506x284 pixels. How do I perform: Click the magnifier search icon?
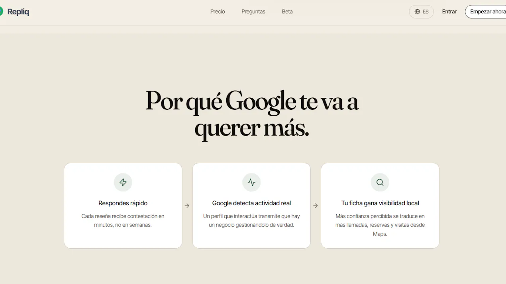380,182
